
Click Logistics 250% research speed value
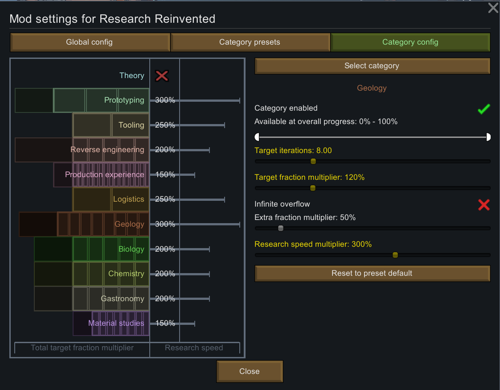pyautogui.click(x=165, y=199)
